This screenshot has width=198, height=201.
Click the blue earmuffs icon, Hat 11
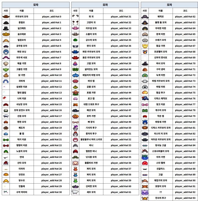pos(6,81)
